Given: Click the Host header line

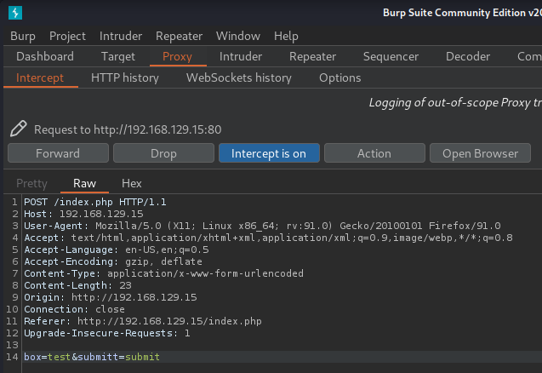Looking at the screenshot, I should point(83,214).
